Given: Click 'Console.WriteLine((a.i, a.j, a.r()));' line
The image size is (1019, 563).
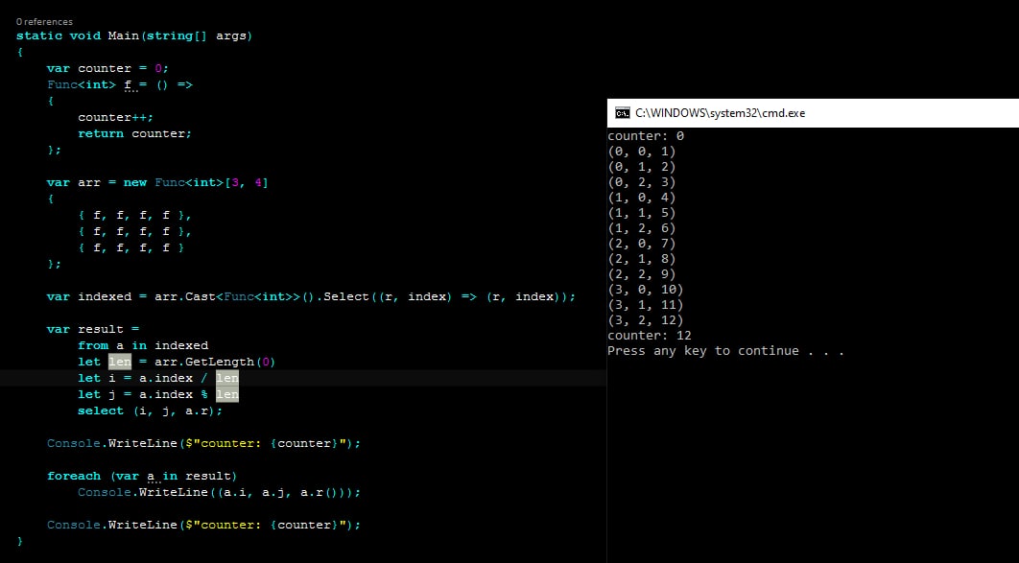Looking at the screenshot, I should point(219,492).
